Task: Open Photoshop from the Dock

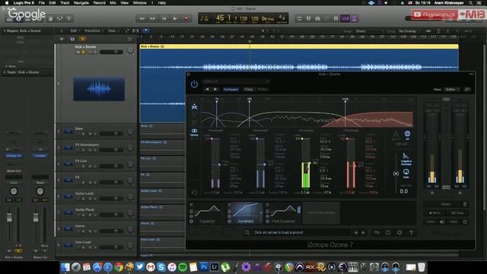Action: (204, 267)
